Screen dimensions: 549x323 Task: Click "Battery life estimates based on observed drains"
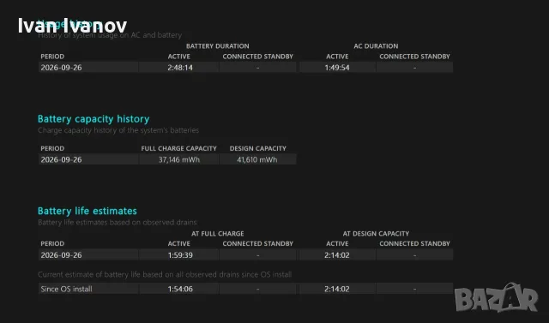[x=118, y=223]
